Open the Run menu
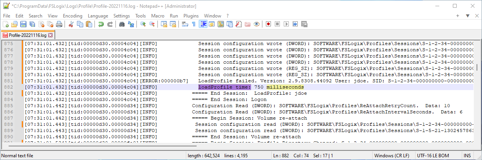 (174, 16)
